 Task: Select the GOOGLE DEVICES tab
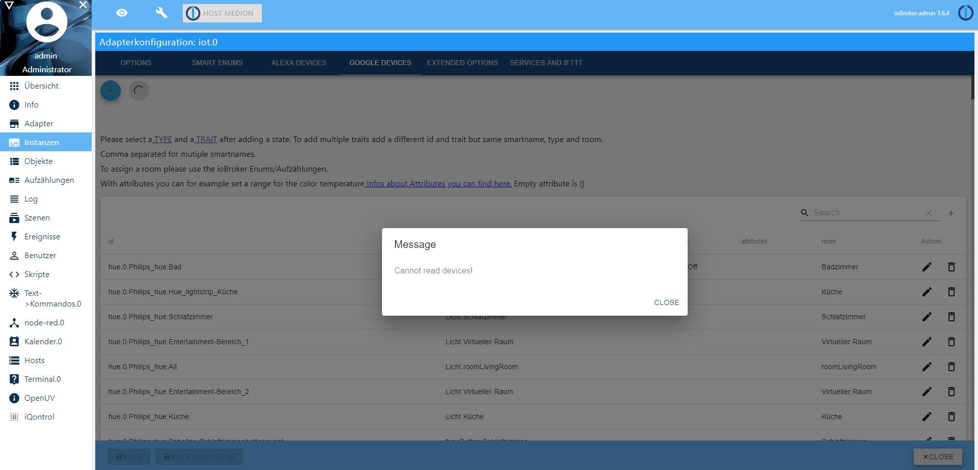381,63
